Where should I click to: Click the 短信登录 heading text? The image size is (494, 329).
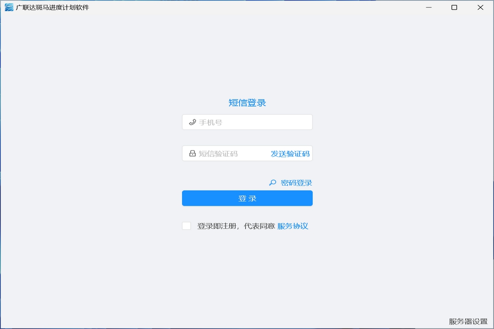(247, 103)
